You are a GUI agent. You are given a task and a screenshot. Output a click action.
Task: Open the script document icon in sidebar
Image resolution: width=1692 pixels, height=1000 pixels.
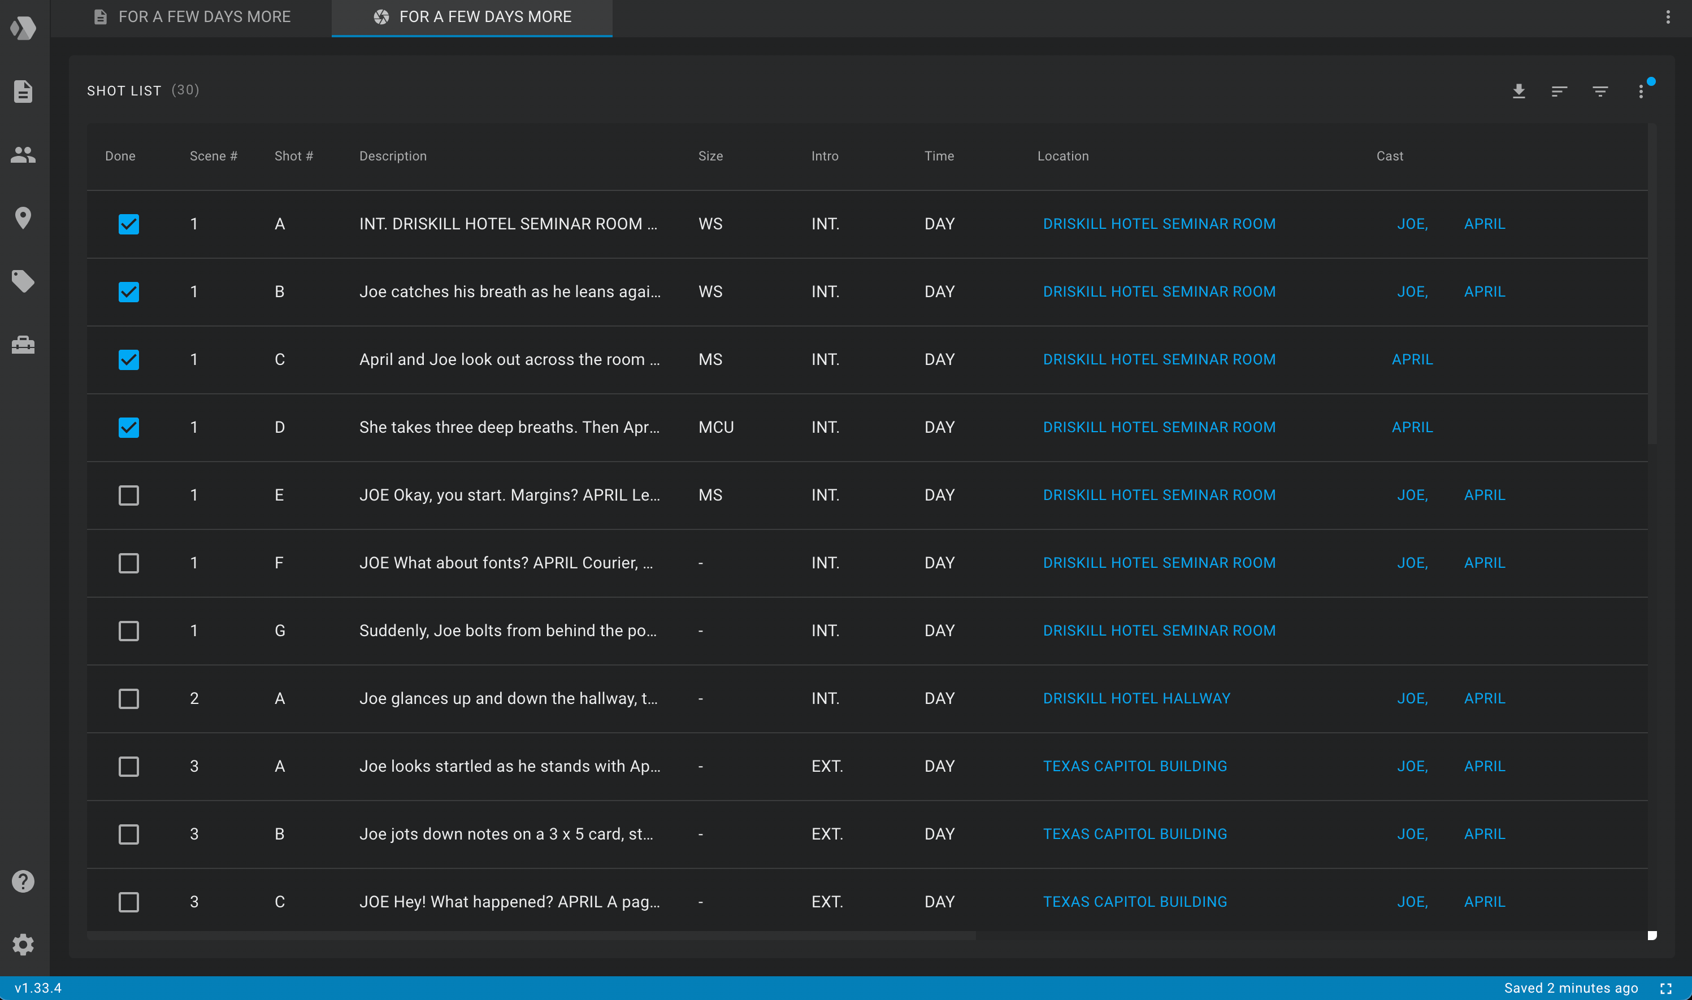pyautogui.click(x=23, y=91)
